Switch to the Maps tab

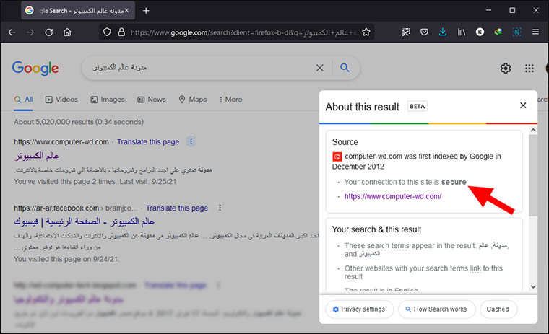tap(193, 100)
